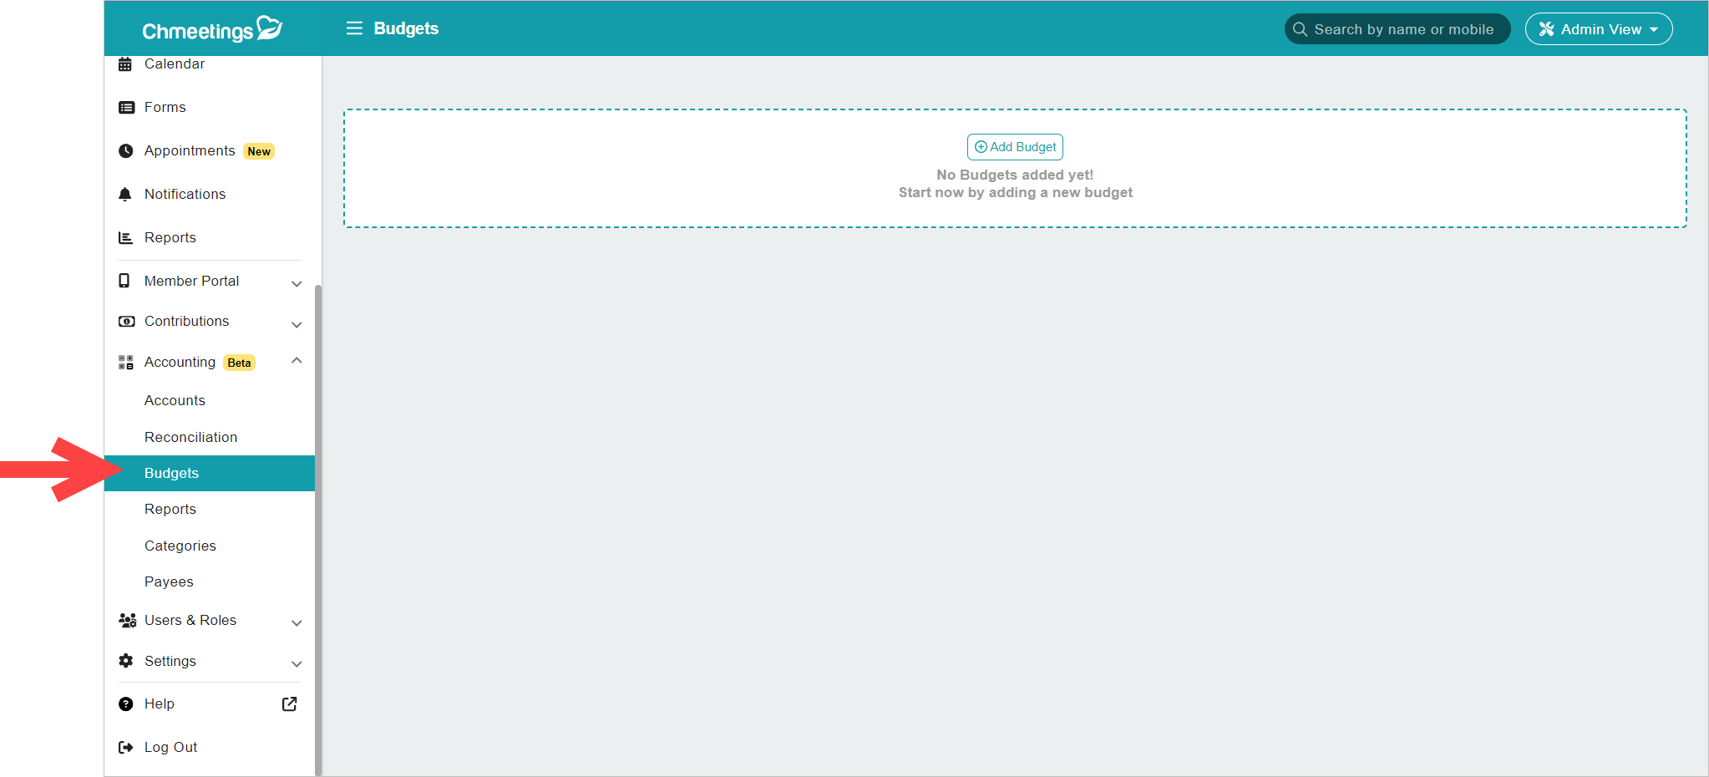Click the Accounting grid icon

[x=126, y=363]
